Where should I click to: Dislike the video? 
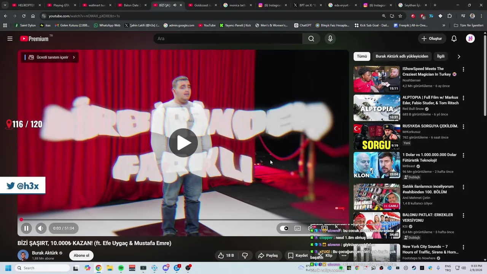[x=245, y=255]
